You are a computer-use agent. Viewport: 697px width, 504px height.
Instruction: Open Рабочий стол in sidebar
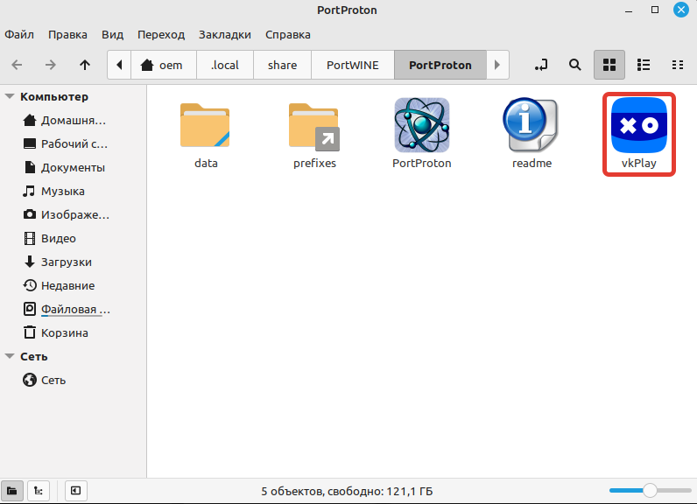pyautogui.click(x=66, y=143)
